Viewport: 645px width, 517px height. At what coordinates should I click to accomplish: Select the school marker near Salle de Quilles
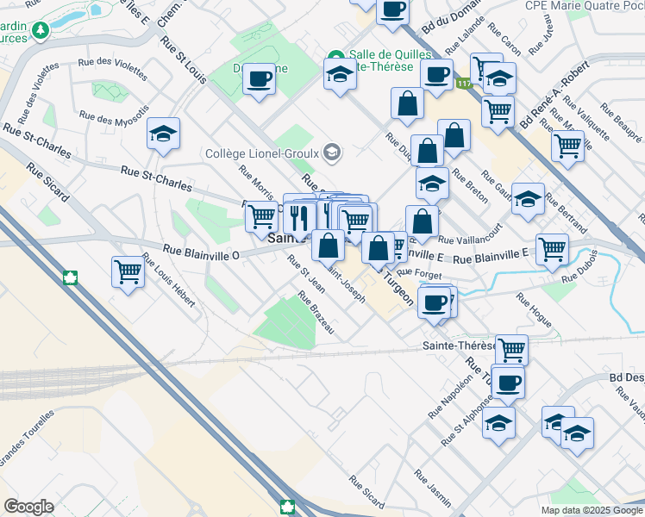click(340, 74)
